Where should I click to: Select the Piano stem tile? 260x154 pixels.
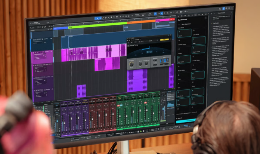coord(183,77)
